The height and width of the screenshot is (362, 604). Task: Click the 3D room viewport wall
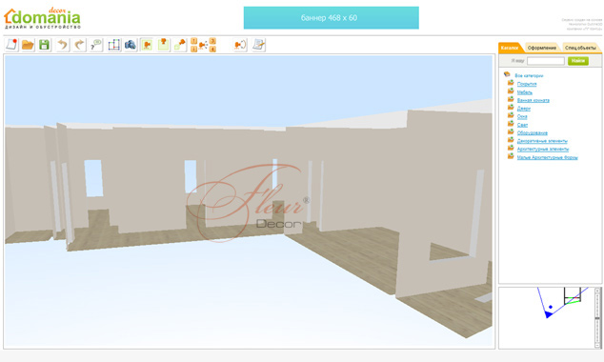tap(249, 201)
